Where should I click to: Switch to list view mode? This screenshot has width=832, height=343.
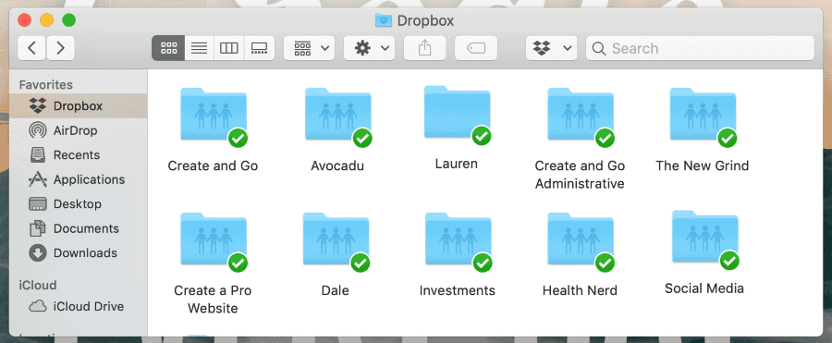199,48
